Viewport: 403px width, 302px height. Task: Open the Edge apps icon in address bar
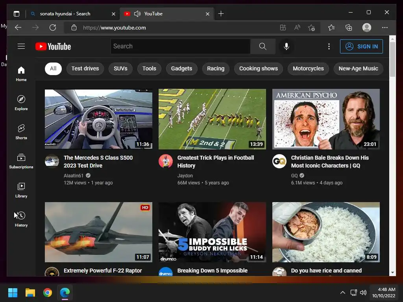click(283, 28)
